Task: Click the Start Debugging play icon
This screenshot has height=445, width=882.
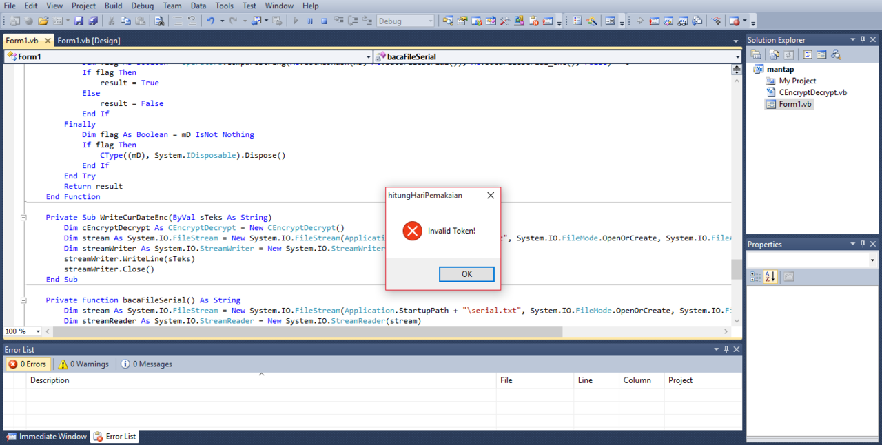Action: (x=296, y=21)
